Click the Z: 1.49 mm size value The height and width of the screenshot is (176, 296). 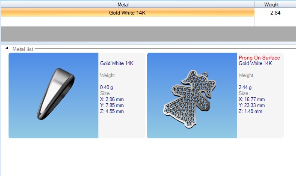(x=250, y=111)
